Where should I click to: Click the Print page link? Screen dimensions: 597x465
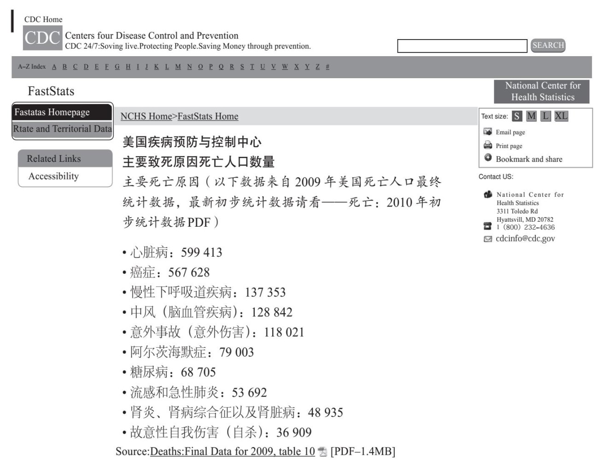click(x=509, y=146)
